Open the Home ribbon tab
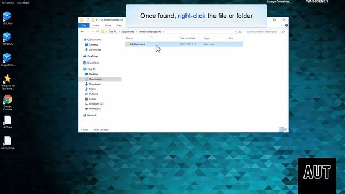 coord(96,25)
